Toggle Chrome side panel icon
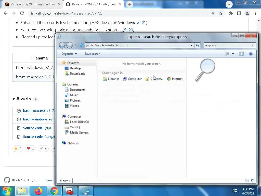 (x=239, y=13)
